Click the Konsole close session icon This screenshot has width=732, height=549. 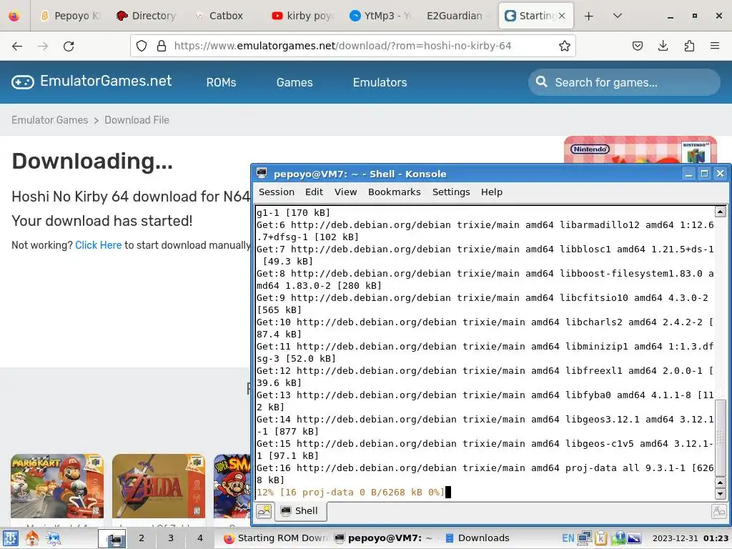click(x=718, y=511)
